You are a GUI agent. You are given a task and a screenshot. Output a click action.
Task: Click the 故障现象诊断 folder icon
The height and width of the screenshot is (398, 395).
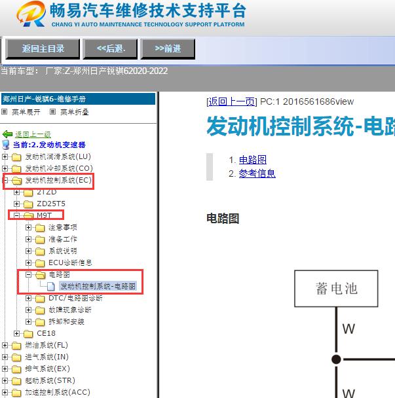coord(40,310)
